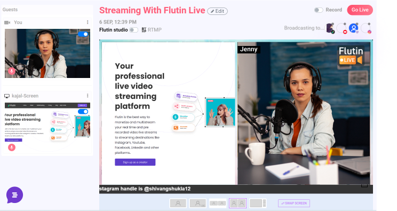Open the three-dot menu for You
Viewport: 397px width, 211px height.
click(88, 22)
